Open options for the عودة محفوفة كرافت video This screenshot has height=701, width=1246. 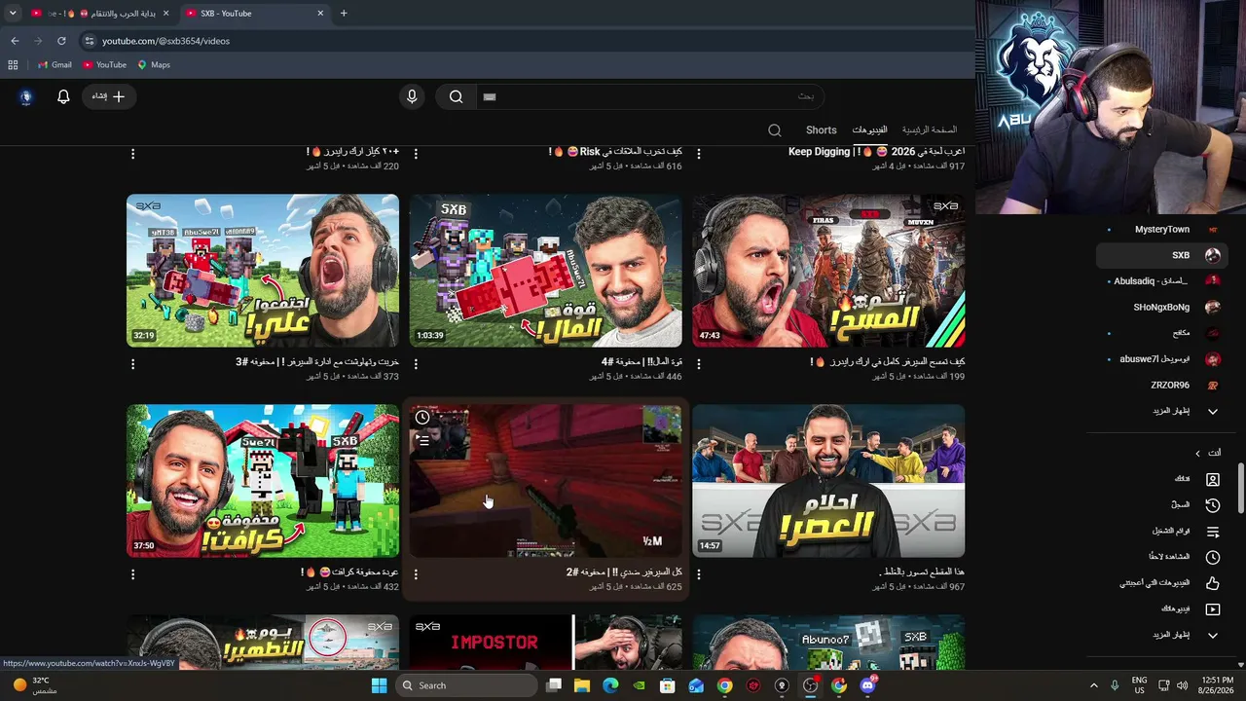click(133, 573)
